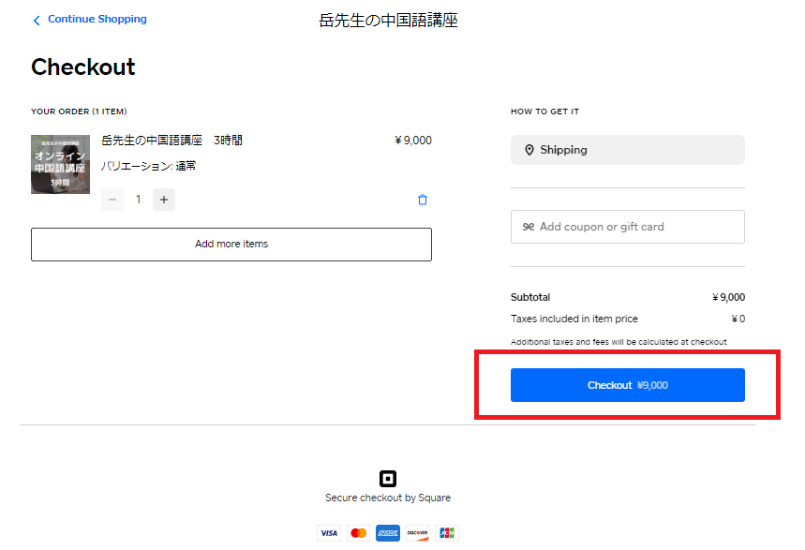Increase item quantity with plus button
Image resolution: width=805 pixels, height=550 pixels.
164,200
